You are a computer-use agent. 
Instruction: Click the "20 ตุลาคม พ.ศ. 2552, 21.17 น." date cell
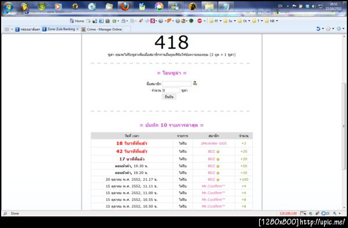[132, 179]
